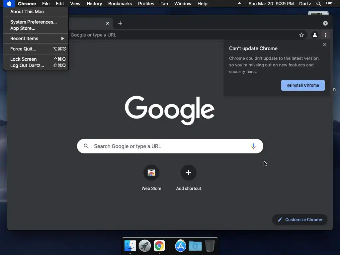Open Notification Center list icon
This screenshot has width=340, height=255.
click(x=329, y=4)
